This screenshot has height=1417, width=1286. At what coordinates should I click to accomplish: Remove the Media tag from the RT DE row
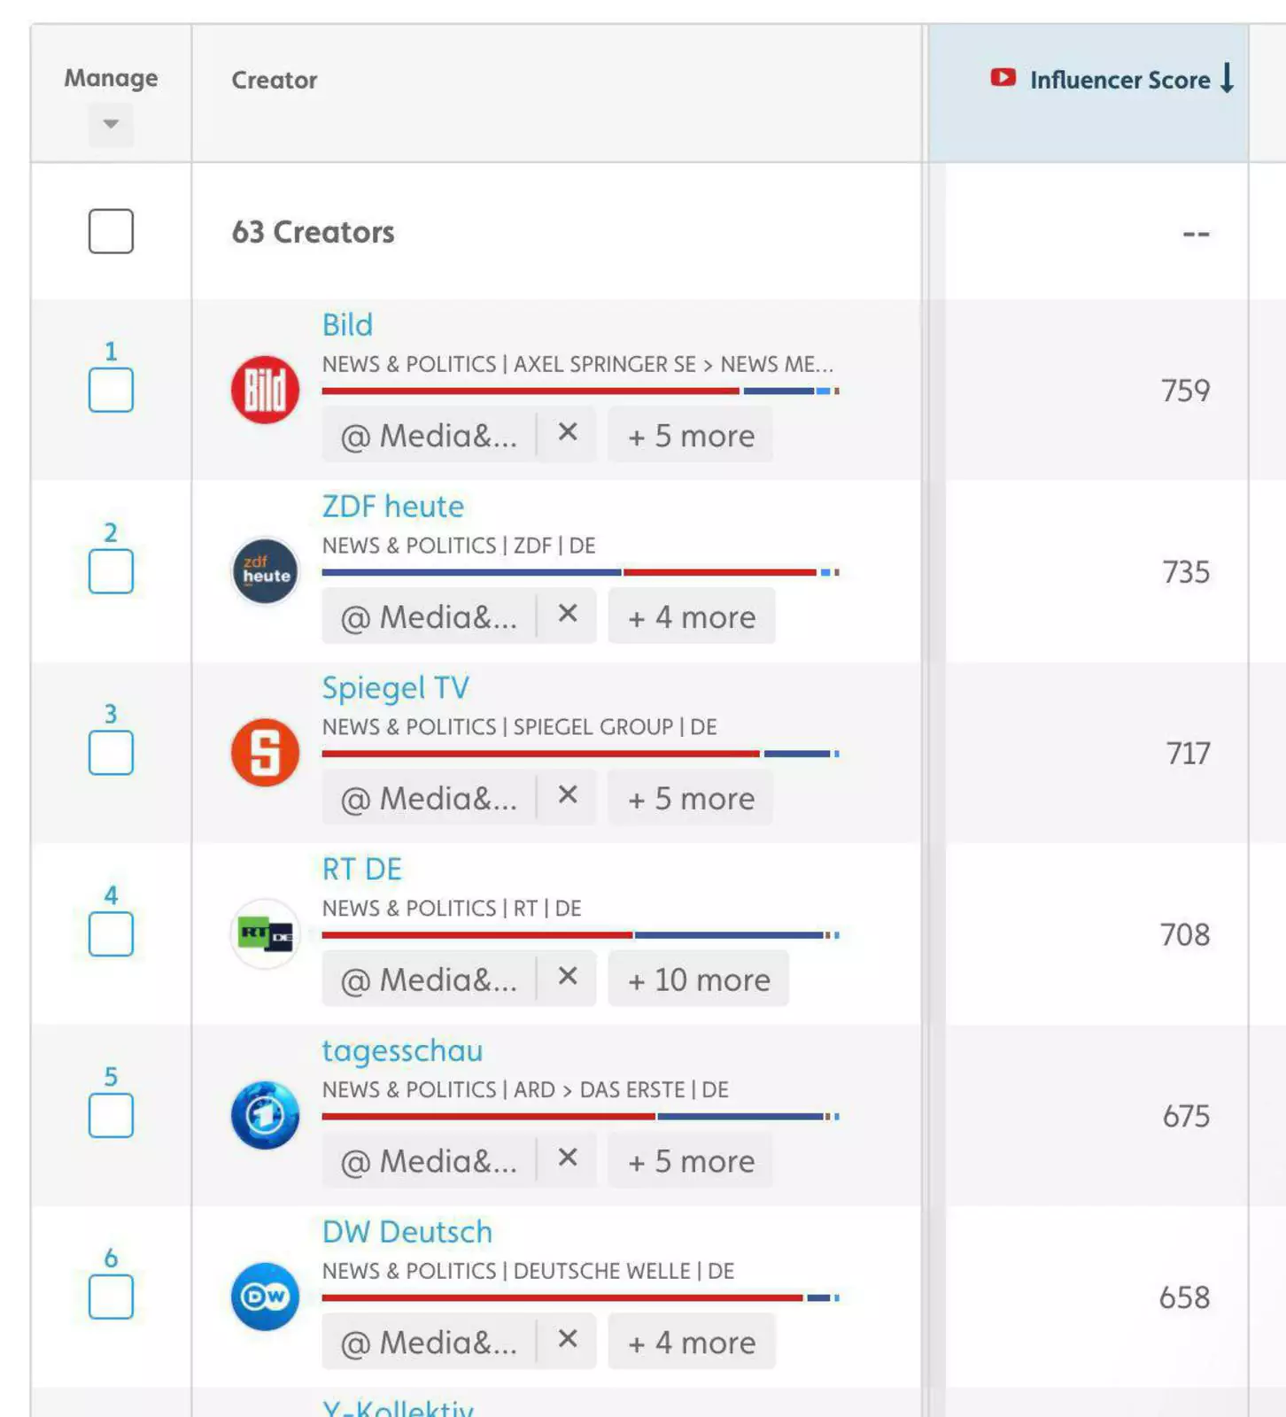pos(568,977)
